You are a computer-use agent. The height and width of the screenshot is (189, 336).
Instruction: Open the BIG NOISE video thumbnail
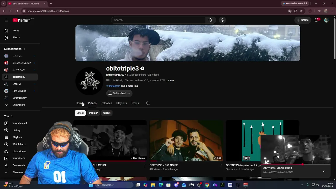coord(186,141)
